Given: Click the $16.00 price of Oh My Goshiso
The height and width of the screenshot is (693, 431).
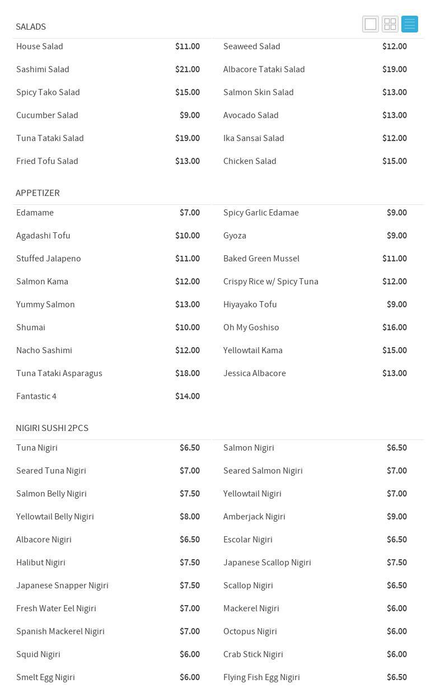Looking at the screenshot, I should (x=395, y=327).
